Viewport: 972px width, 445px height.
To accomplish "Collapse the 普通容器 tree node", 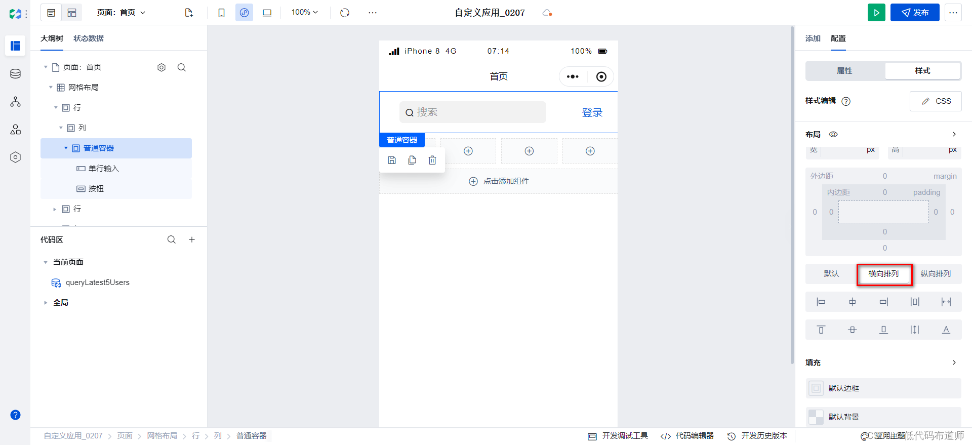I will point(66,148).
